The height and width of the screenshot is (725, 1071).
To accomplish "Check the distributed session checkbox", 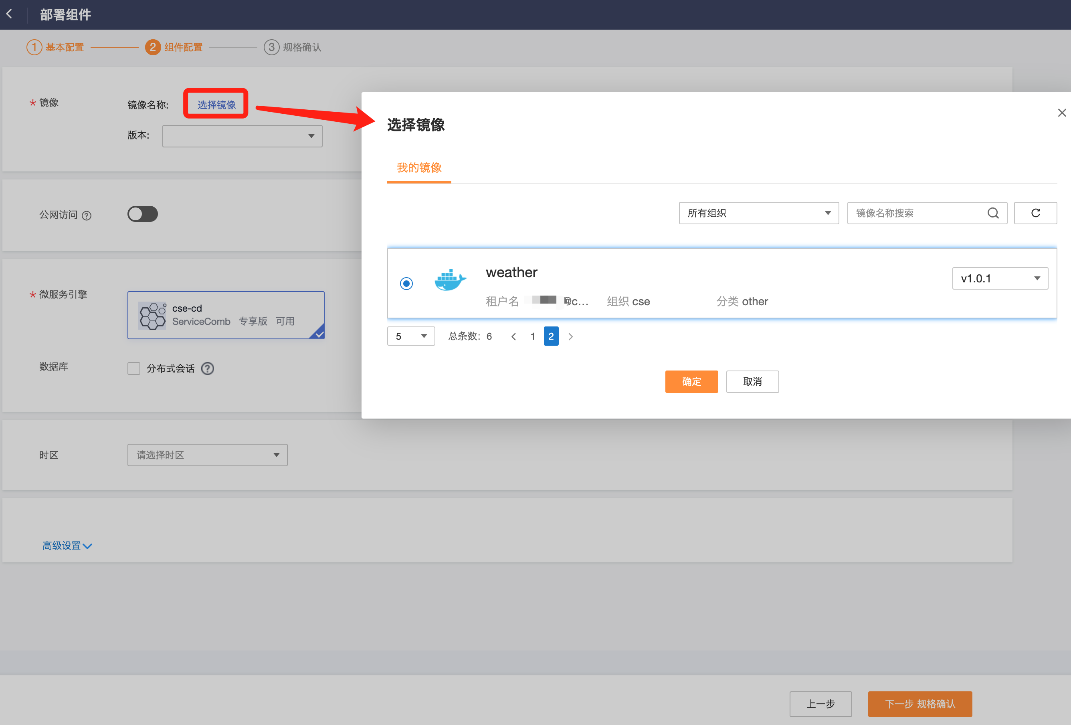I will point(133,369).
